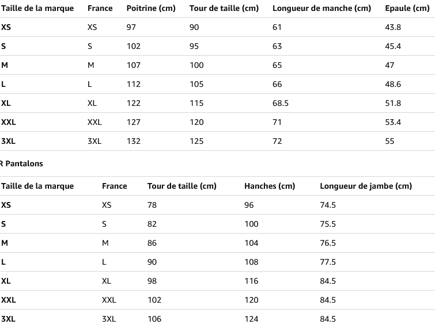
Task: Select the 43.8 shoulder value
Action: point(393,27)
